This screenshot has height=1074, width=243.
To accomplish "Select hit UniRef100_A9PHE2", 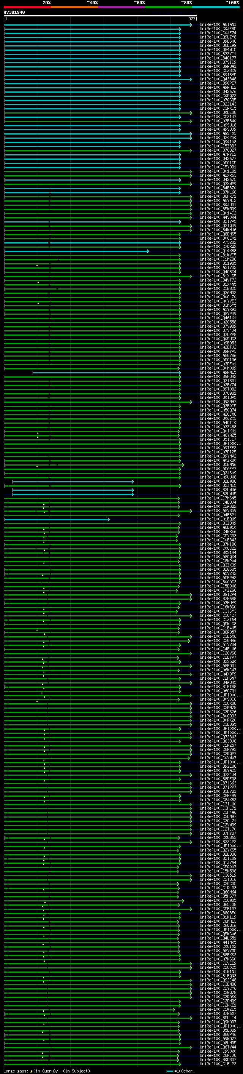I will tap(218, 88).
